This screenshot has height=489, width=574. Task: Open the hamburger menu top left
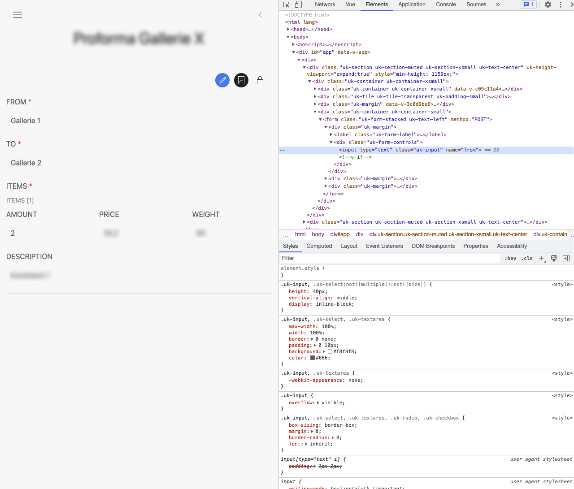(17, 15)
